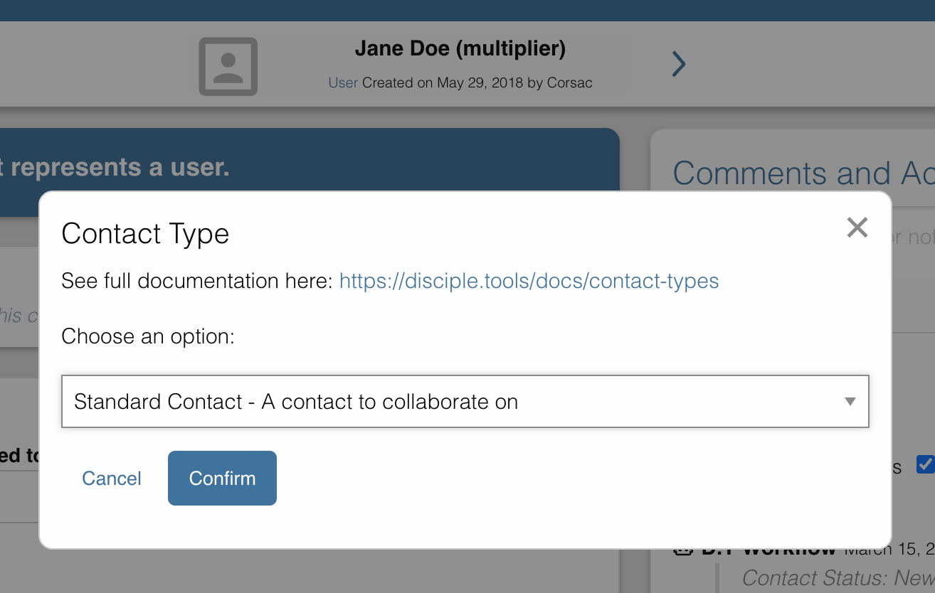This screenshot has width=935, height=593.
Task: Close the Contact Type dialog with X
Action: [x=857, y=228]
